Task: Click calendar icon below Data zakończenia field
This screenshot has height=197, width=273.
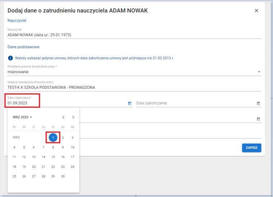Action: (x=258, y=119)
